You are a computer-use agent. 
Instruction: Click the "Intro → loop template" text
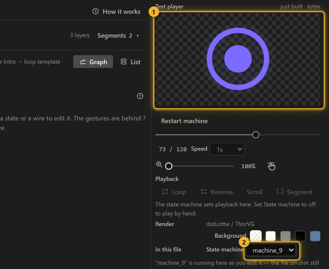(x=32, y=62)
